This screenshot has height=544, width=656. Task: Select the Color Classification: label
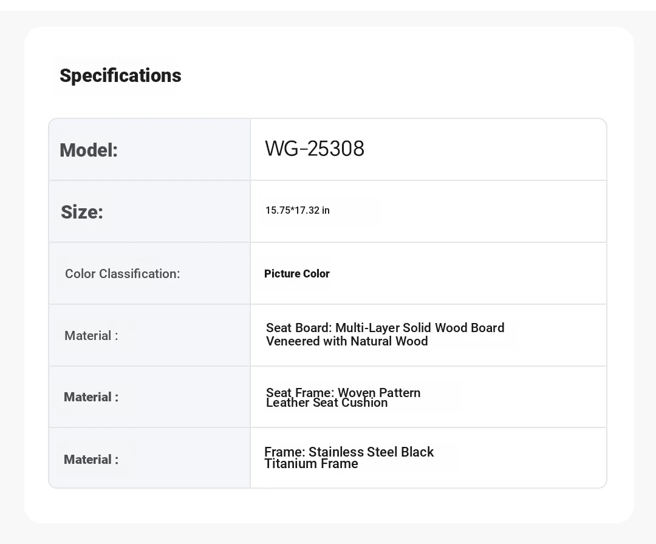pyautogui.click(x=122, y=273)
